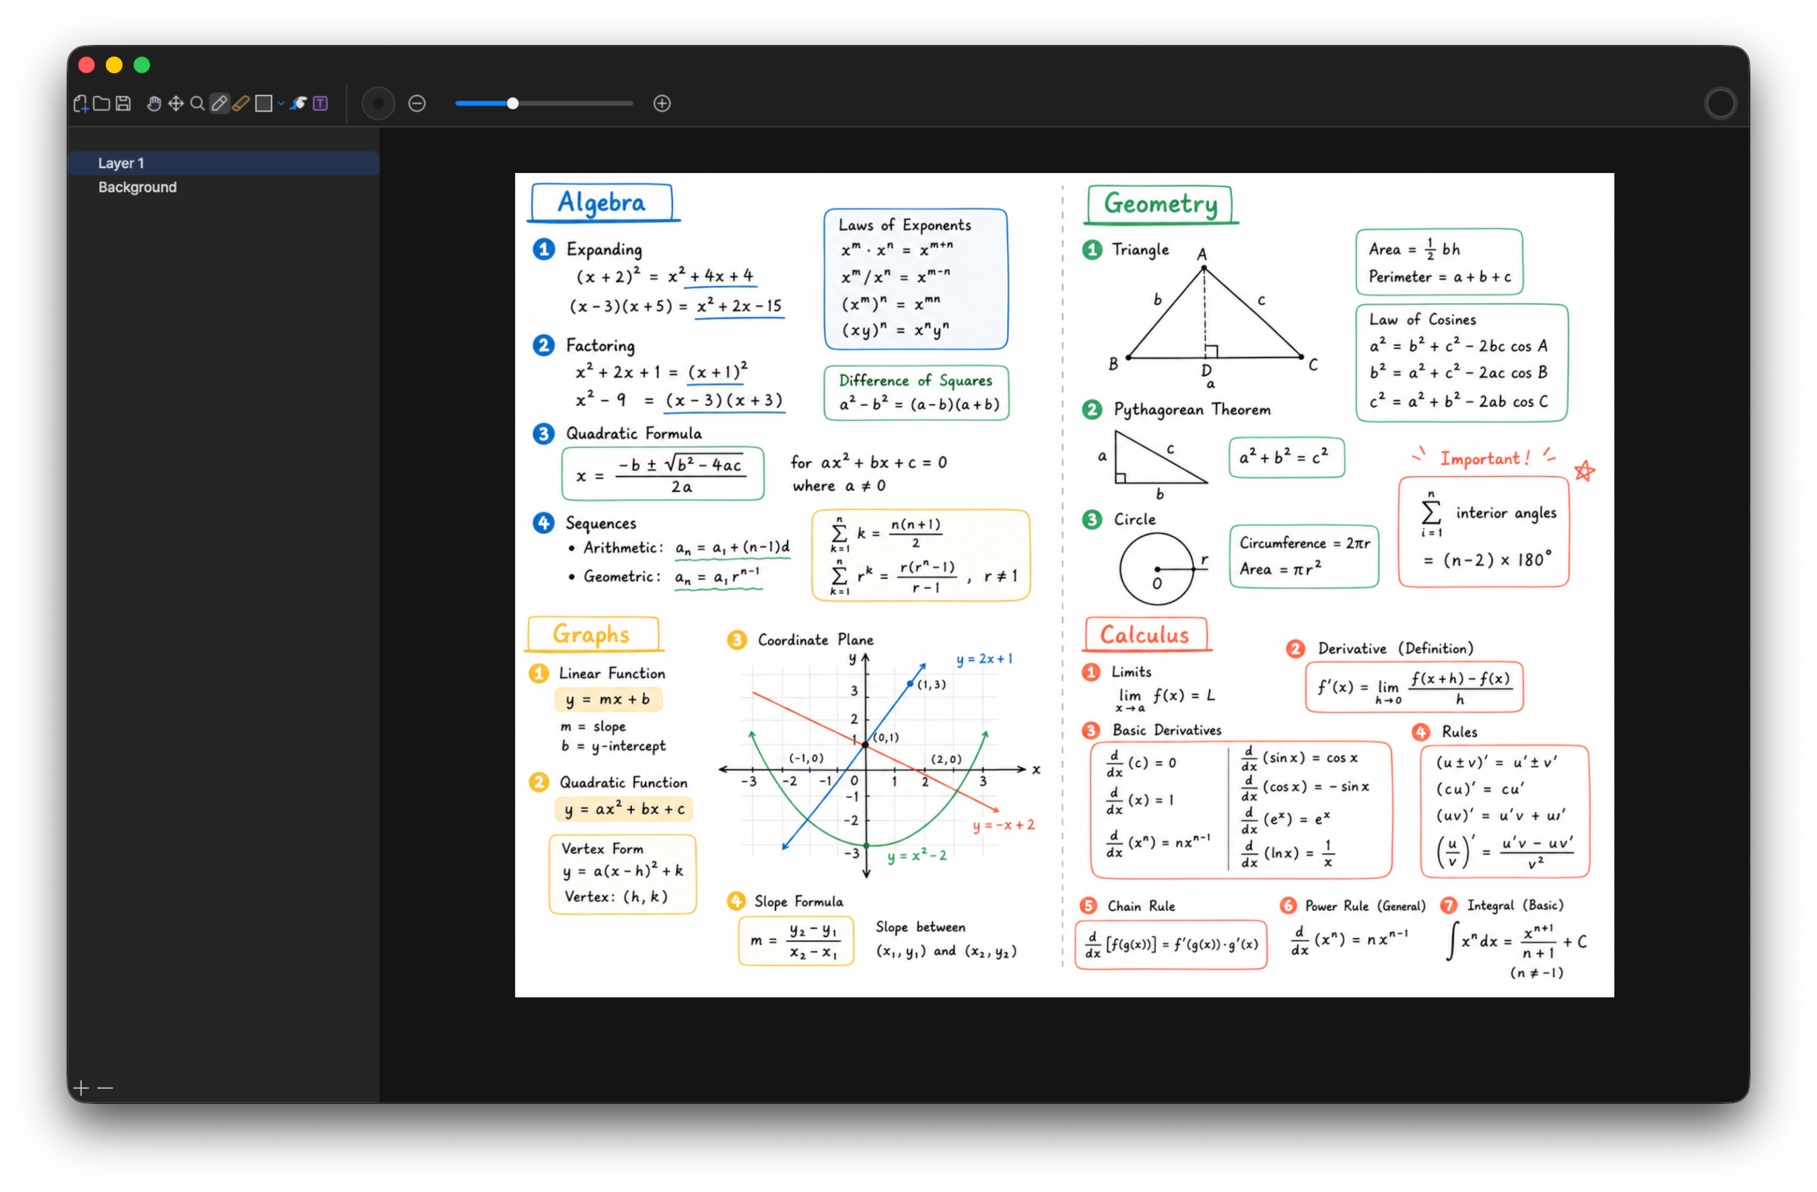Viewport: 1817px width, 1192px height.
Task: Click the 'Vertex Form' label
Action: [x=602, y=849]
